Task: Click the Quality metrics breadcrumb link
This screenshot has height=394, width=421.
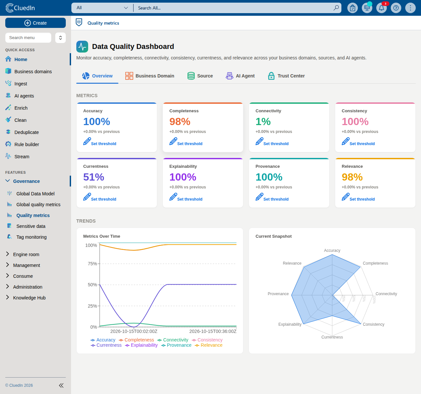Action: coord(103,23)
